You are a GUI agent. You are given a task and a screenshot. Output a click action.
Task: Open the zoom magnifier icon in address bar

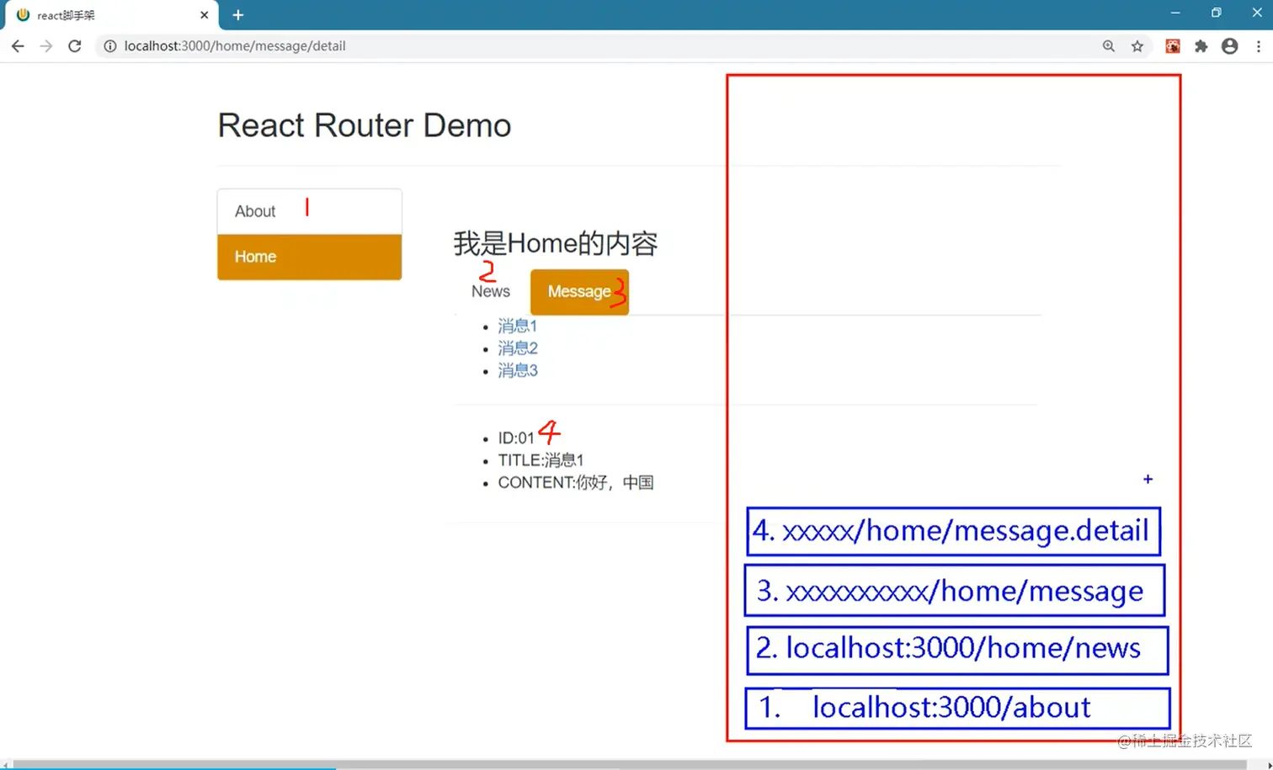[x=1109, y=46]
